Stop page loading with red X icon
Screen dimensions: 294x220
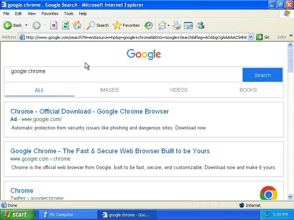tap(54, 25)
